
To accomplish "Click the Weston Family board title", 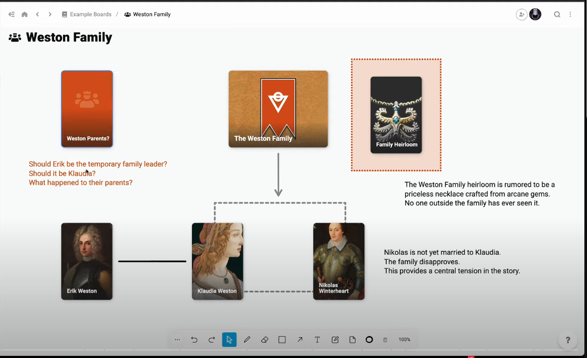I will [x=69, y=37].
